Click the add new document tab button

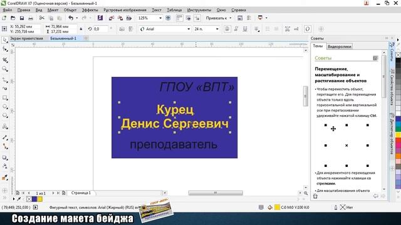point(86,38)
